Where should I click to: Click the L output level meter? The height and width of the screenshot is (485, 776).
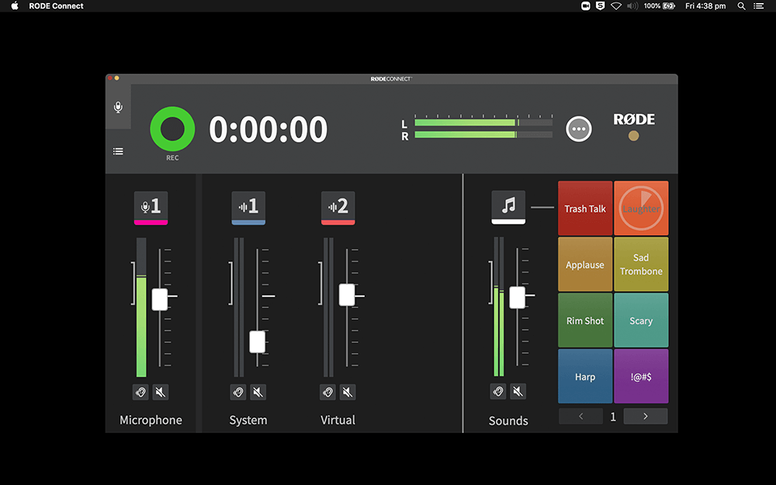coord(483,123)
